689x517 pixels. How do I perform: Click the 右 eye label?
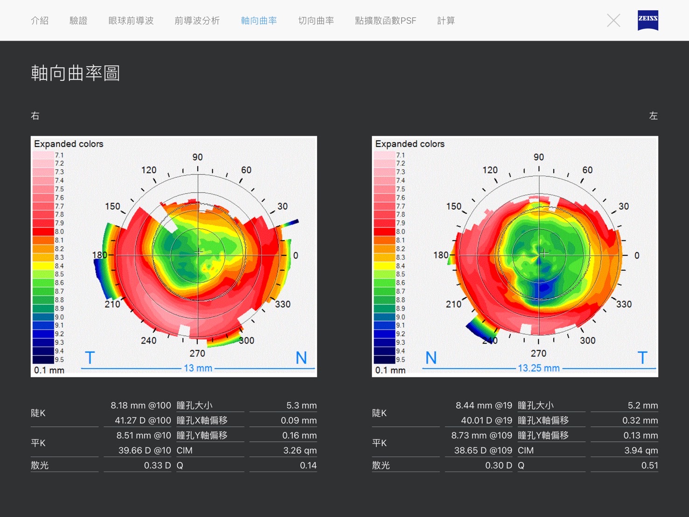[x=35, y=116]
